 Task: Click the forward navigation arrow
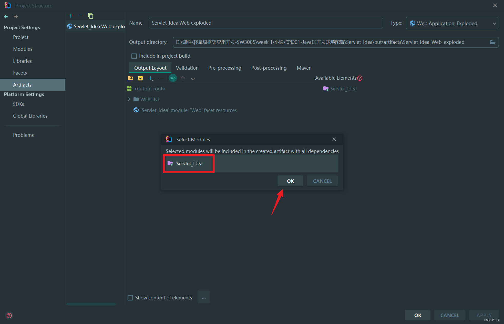16,17
